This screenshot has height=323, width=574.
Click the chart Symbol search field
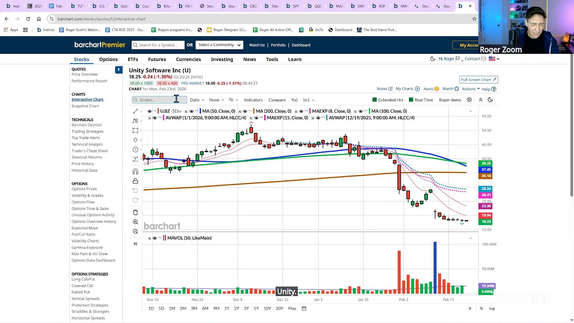159,100
